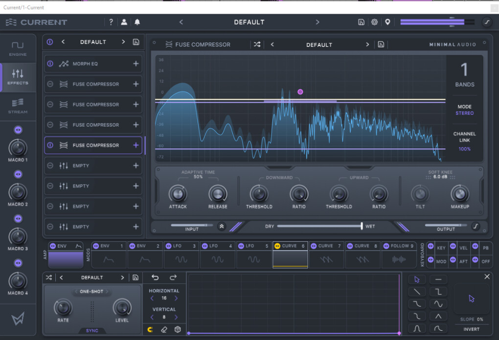Choose the step curve shape
Screen dimensions: 499x340
(x=438, y=292)
